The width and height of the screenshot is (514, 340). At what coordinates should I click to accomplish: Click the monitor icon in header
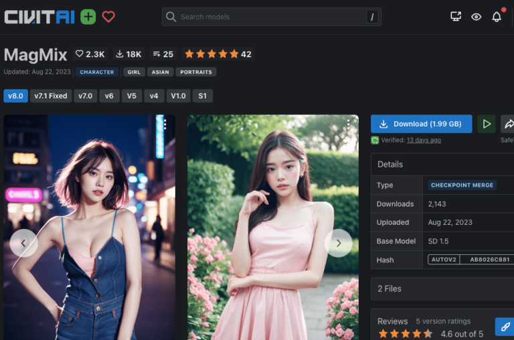tap(456, 17)
